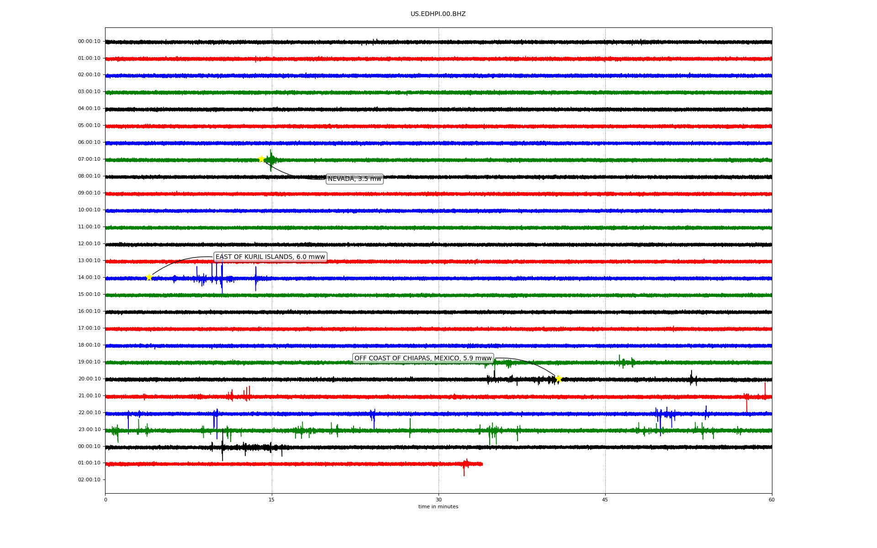Click the 14:00:10 row time label
This screenshot has width=877, height=548.
pos(89,278)
